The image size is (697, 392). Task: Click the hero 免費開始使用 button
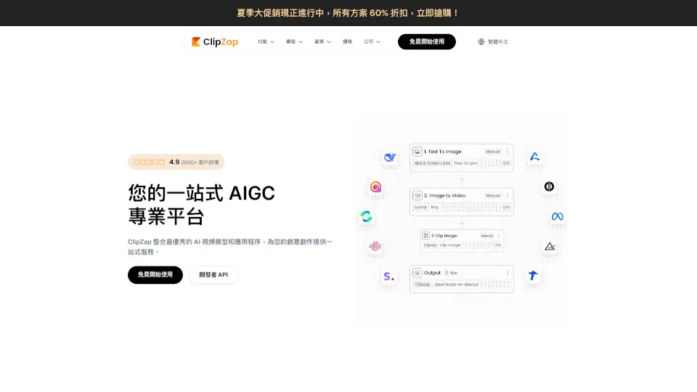click(x=155, y=275)
